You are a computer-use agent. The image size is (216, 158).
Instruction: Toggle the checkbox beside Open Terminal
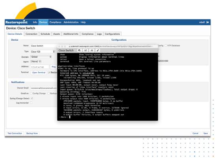[x=49, y=72]
